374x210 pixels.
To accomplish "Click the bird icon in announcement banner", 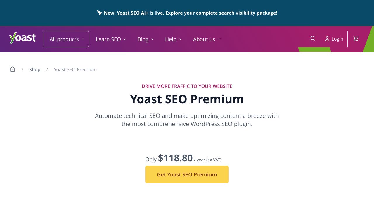I will (x=99, y=13).
